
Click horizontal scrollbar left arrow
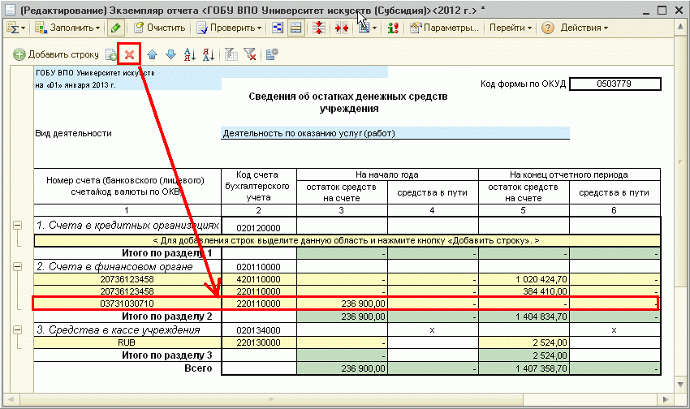click(x=11, y=400)
